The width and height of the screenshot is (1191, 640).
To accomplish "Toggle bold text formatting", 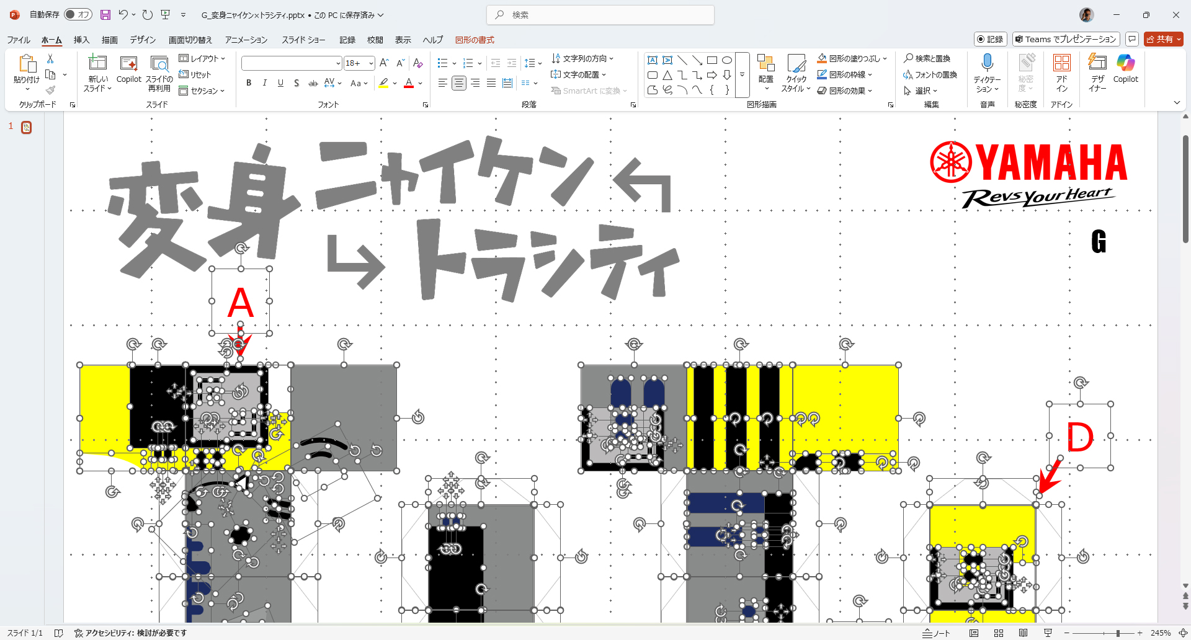I will tap(249, 83).
